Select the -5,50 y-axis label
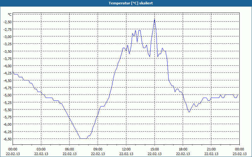Viewport: 252px width, 157px height. (x=8, y=110)
